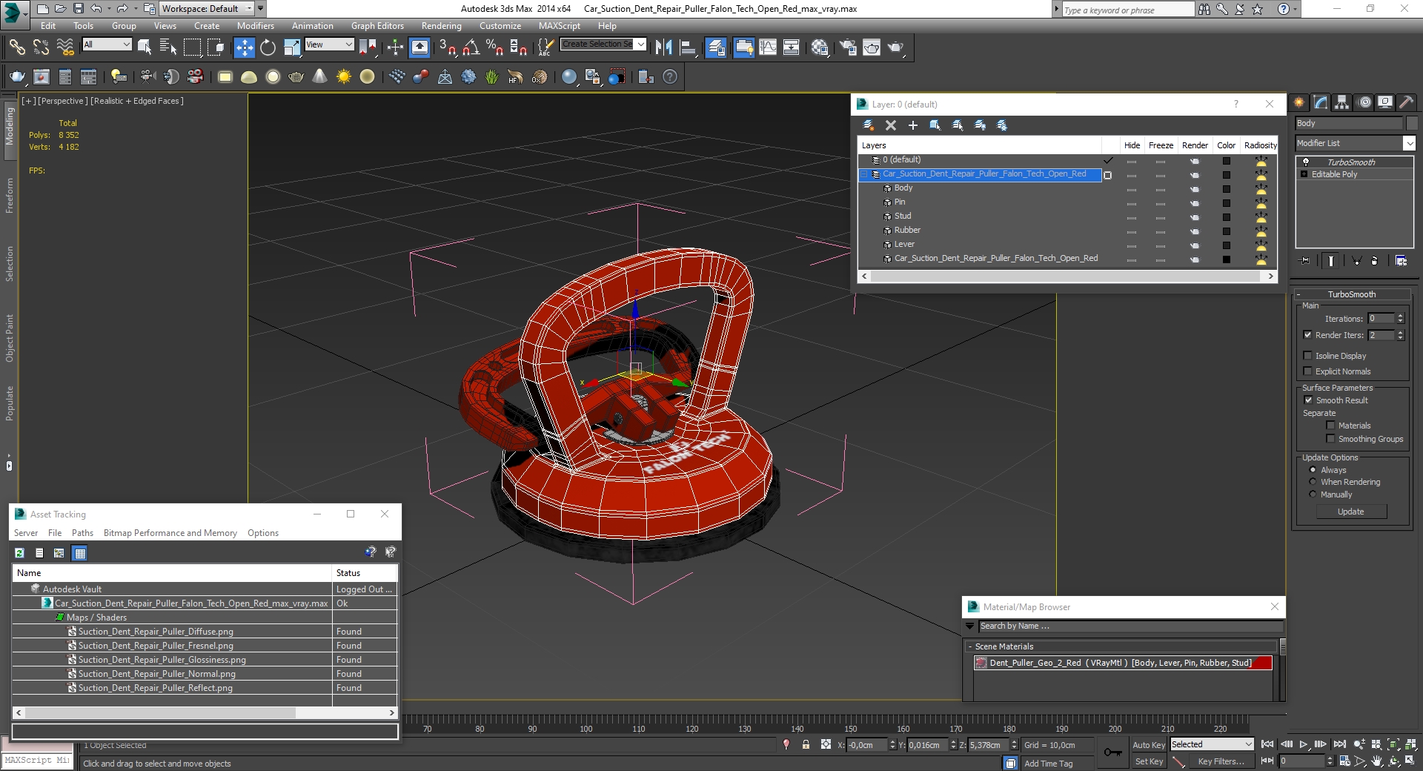The image size is (1423, 771).
Task: Open the Select by Name tool
Action: (x=168, y=47)
